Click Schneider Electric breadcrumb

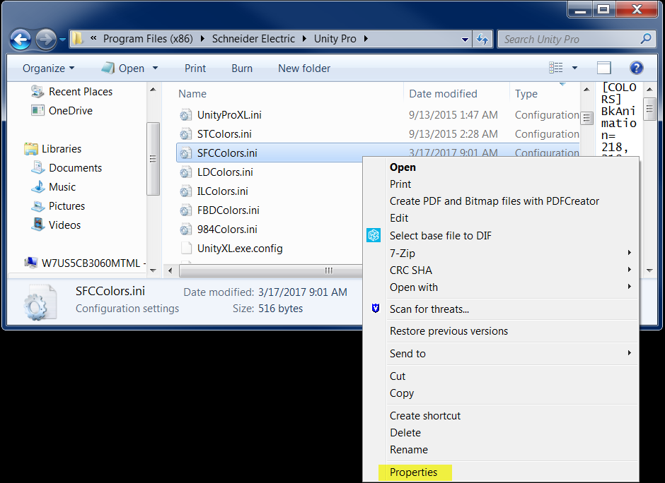[x=253, y=39]
